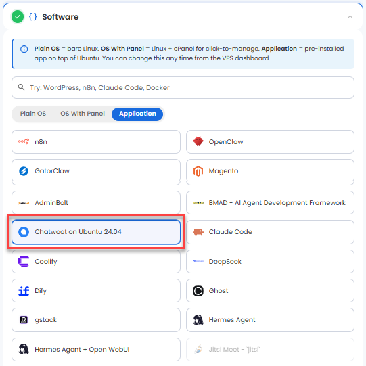The height and width of the screenshot is (366, 366).
Task: Select the AdminBolt application card
Action: pos(96,202)
